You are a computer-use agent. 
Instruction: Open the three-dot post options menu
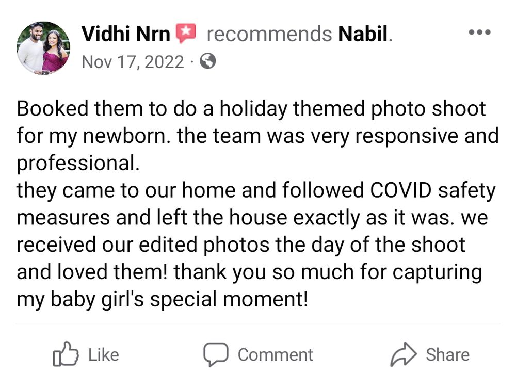(479, 32)
